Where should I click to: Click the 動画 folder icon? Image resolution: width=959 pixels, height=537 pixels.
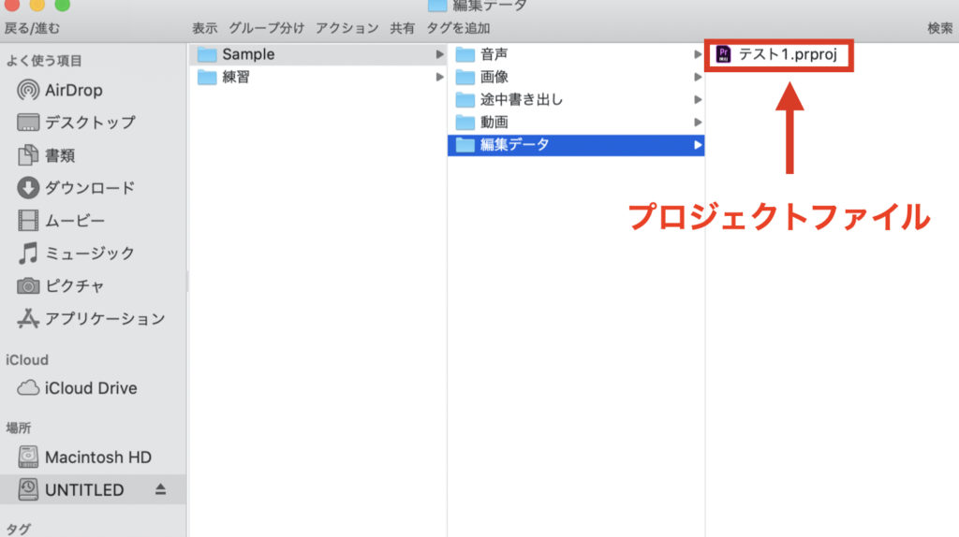tap(465, 123)
